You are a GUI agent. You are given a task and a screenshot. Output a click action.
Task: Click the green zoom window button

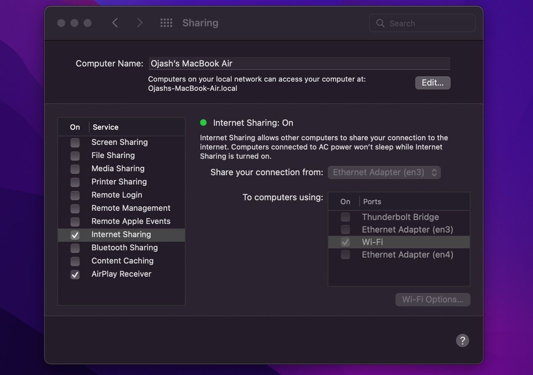(88, 23)
